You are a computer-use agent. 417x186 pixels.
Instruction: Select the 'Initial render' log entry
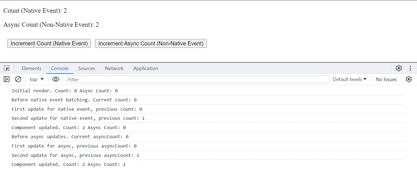[64, 91]
